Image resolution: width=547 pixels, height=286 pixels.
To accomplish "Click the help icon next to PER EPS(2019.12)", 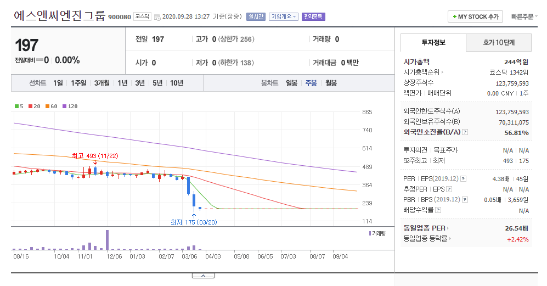I will pos(463,179).
